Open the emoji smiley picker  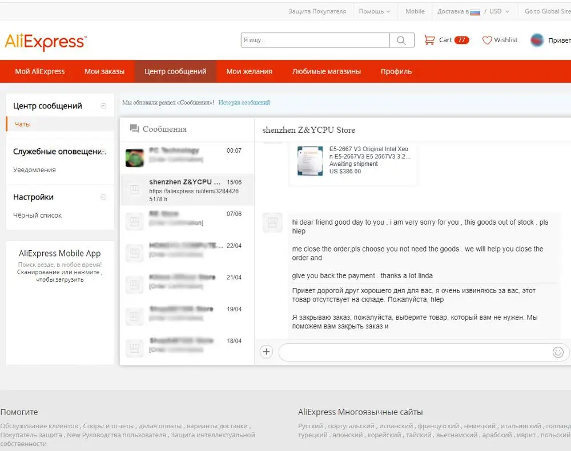pos(558,352)
